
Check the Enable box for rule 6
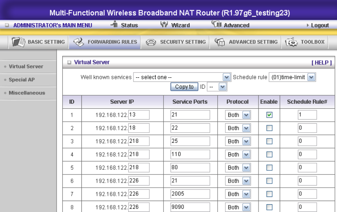click(x=269, y=181)
